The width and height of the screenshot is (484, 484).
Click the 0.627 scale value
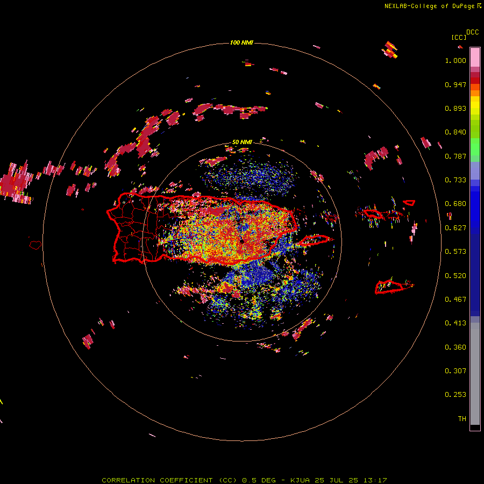[x=455, y=228]
